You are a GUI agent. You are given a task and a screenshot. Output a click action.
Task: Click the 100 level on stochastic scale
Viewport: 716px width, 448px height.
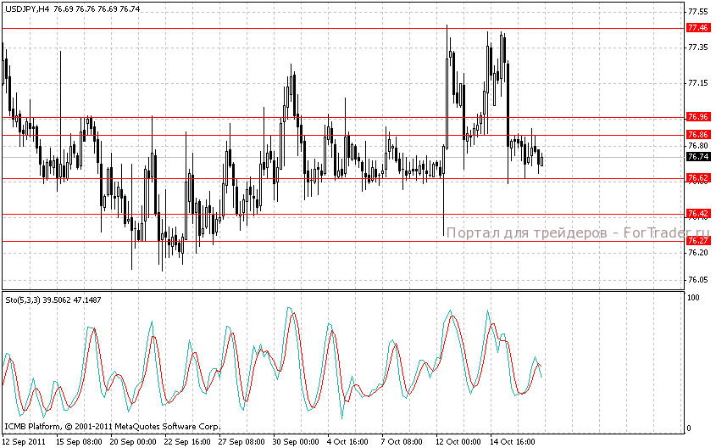point(693,298)
